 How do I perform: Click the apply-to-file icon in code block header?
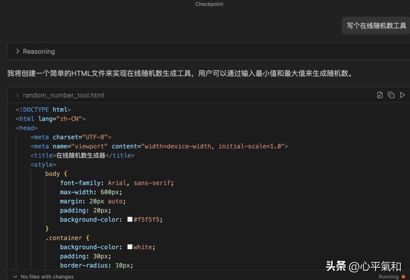380,95
